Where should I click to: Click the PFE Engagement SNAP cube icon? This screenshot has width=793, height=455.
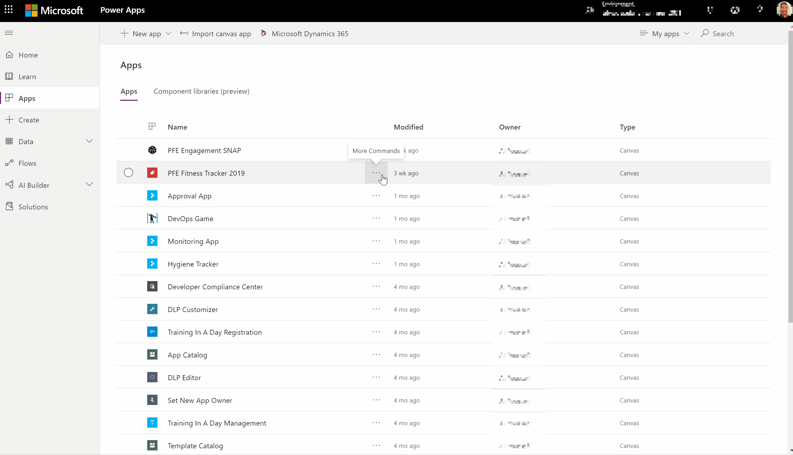(x=152, y=150)
